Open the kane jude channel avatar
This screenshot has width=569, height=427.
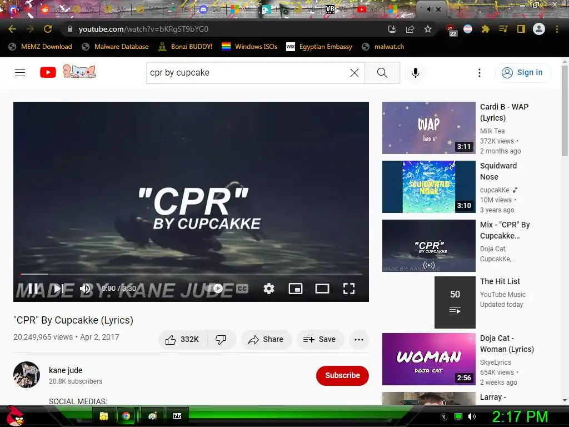pos(27,375)
